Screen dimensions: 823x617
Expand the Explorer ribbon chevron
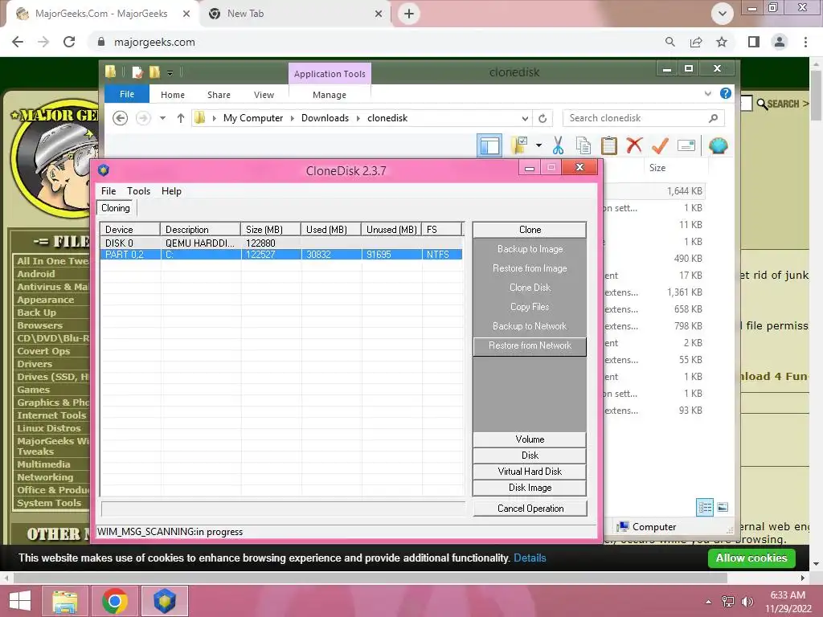point(707,94)
